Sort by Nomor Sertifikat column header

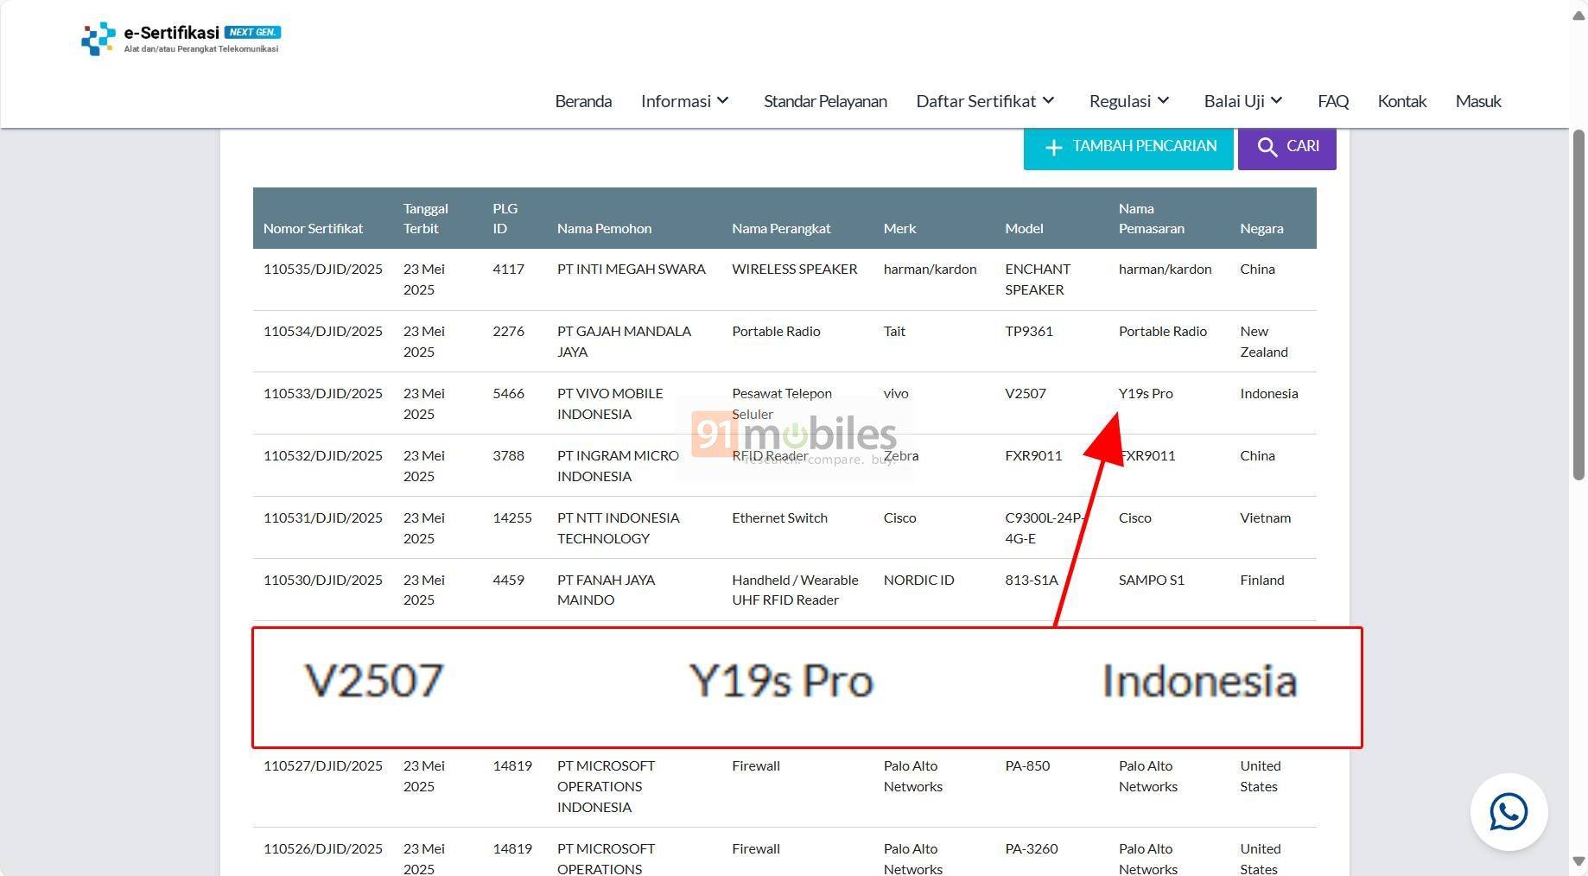click(x=313, y=228)
